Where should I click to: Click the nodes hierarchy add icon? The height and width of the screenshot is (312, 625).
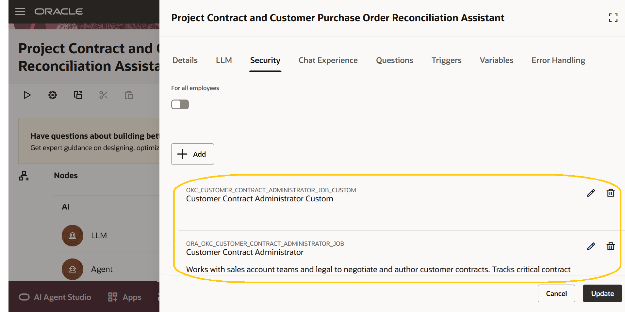pyautogui.click(x=24, y=176)
